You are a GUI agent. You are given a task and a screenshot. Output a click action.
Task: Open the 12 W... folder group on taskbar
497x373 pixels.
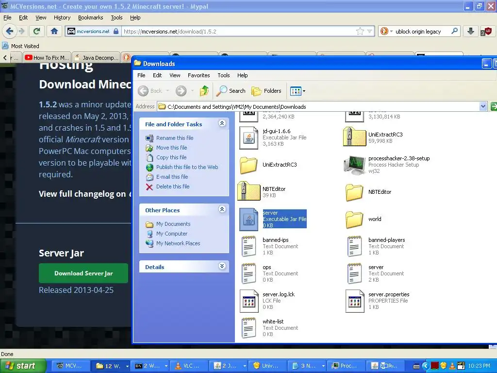click(111, 366)
